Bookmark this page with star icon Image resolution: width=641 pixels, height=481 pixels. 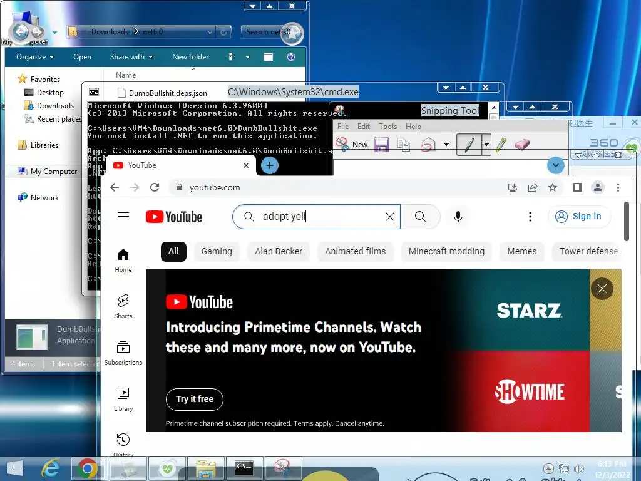pos(553,187)
